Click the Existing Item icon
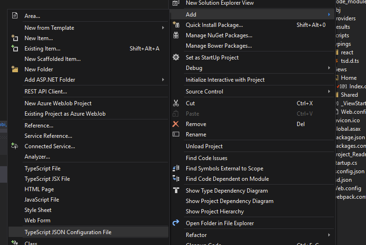 click(x=15, y=48)
